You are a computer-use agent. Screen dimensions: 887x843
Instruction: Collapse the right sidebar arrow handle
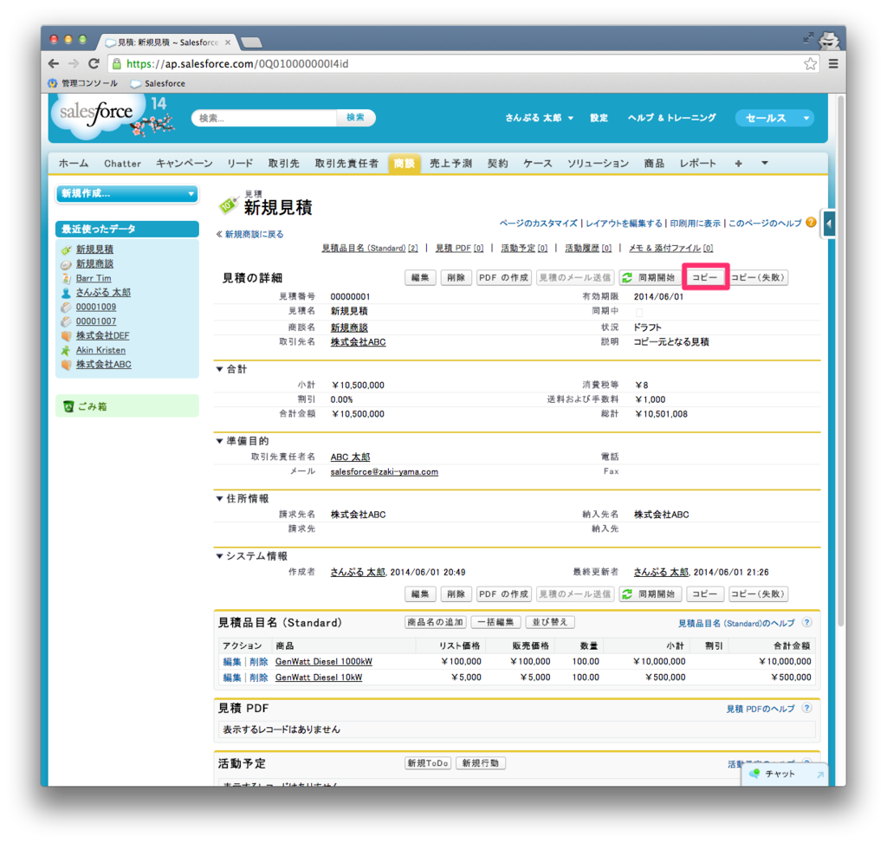(829, 224)
